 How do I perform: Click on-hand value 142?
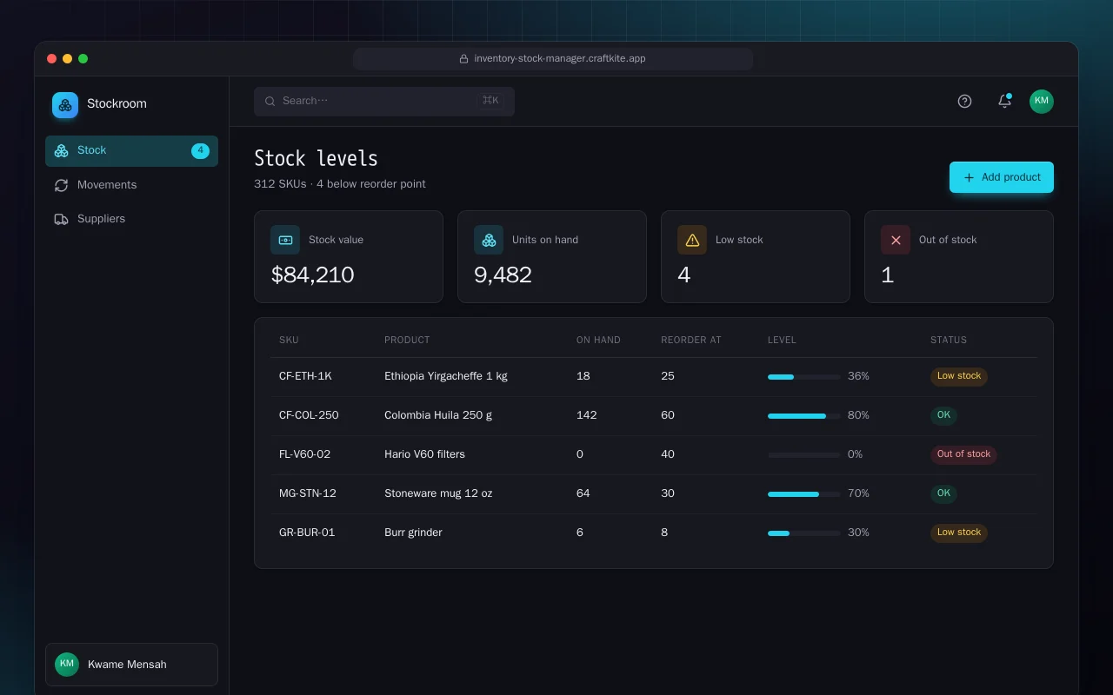point(587,415)
